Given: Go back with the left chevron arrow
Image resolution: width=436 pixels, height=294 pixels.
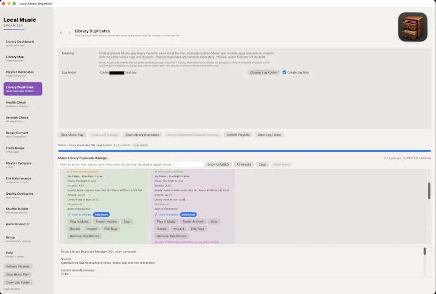Looking at the screenshot, I should tap(61, 33).
